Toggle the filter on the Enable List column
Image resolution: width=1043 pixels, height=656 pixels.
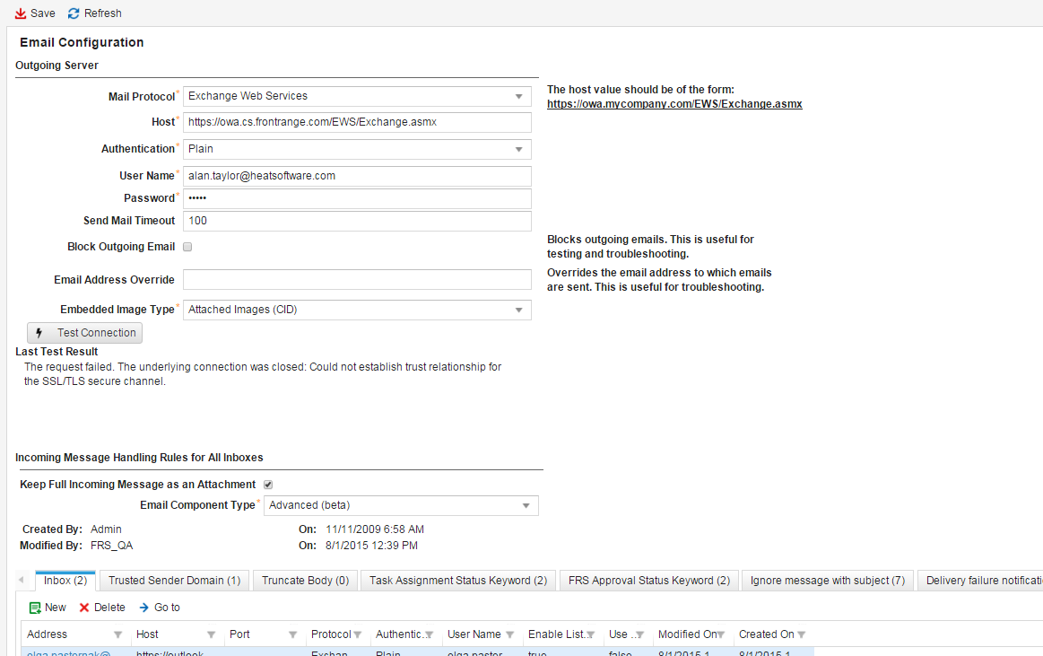[590, 634]
